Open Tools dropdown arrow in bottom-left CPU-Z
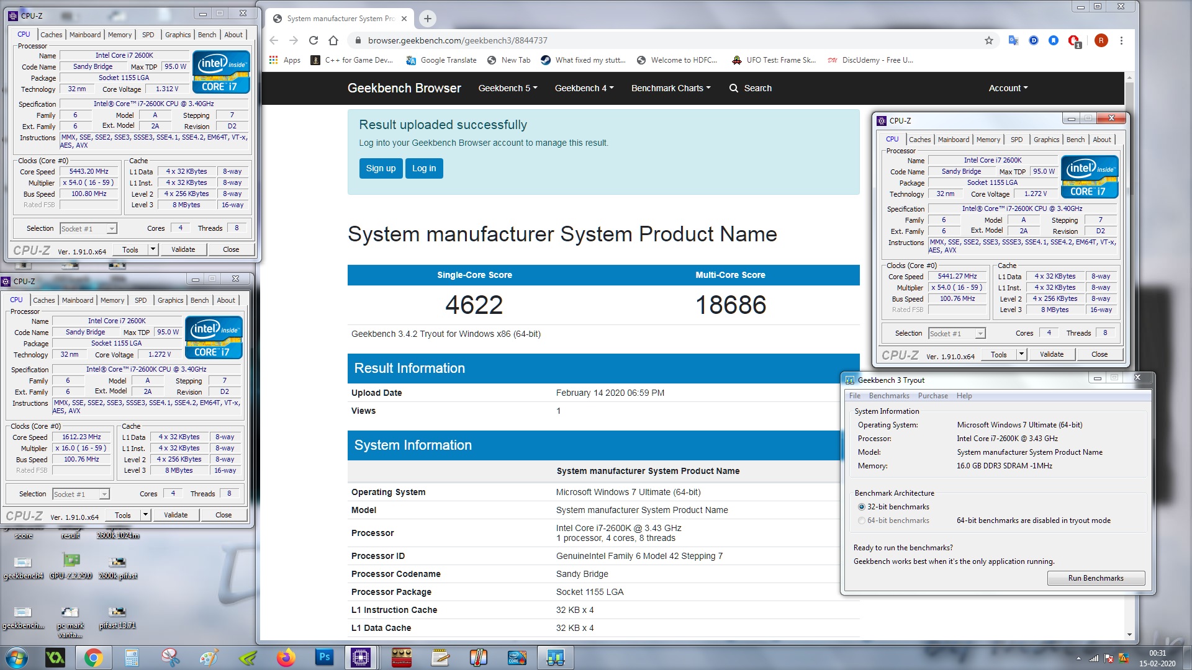Viewport: 1192px width, 670px height. pos(145,515)
